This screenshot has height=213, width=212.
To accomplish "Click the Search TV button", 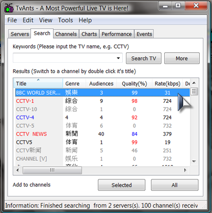I will tap(143, 58).
